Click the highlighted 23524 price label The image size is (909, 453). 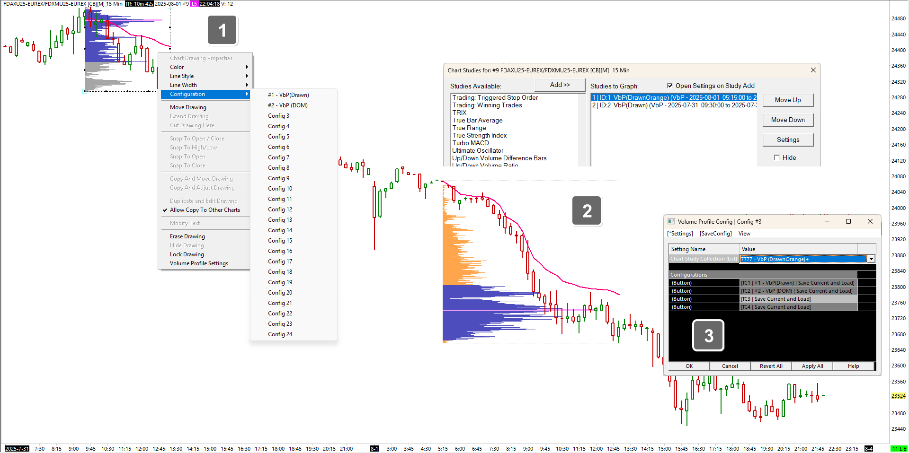click(x=898, y=396)
